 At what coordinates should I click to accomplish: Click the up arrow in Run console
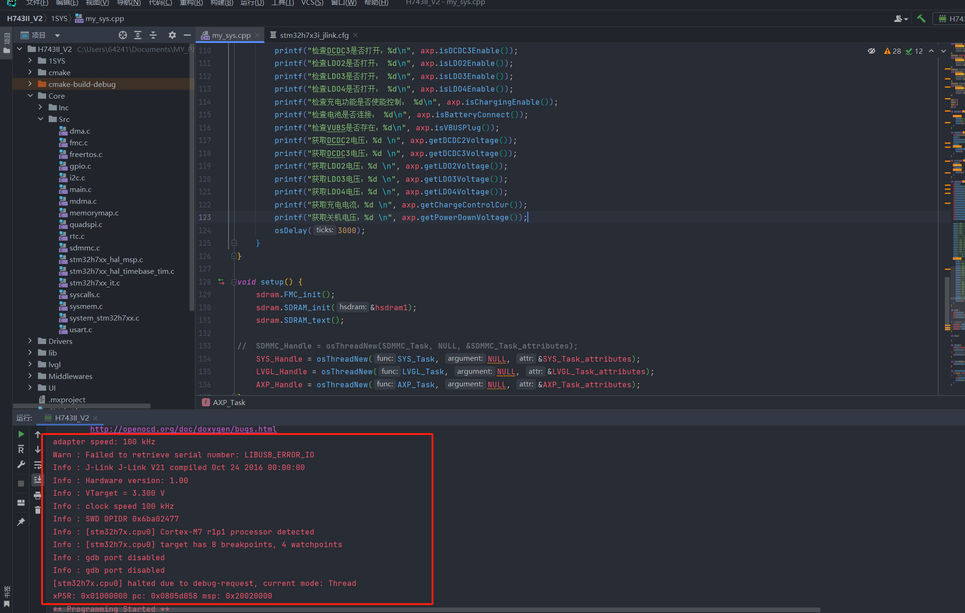pos(38,435)
